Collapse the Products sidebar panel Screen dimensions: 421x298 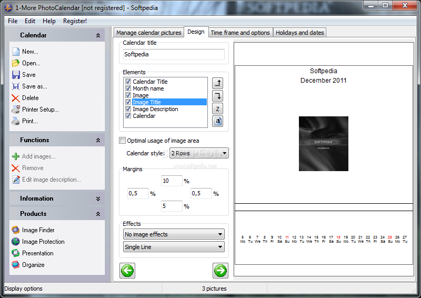click(98, 214)
